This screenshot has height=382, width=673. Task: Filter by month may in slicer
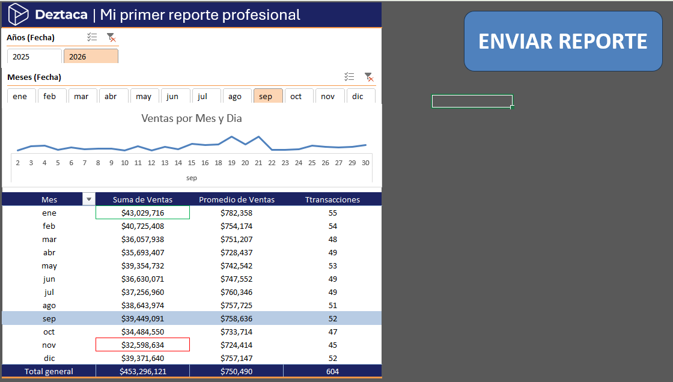pyautogui.click(x=145, y=96)
